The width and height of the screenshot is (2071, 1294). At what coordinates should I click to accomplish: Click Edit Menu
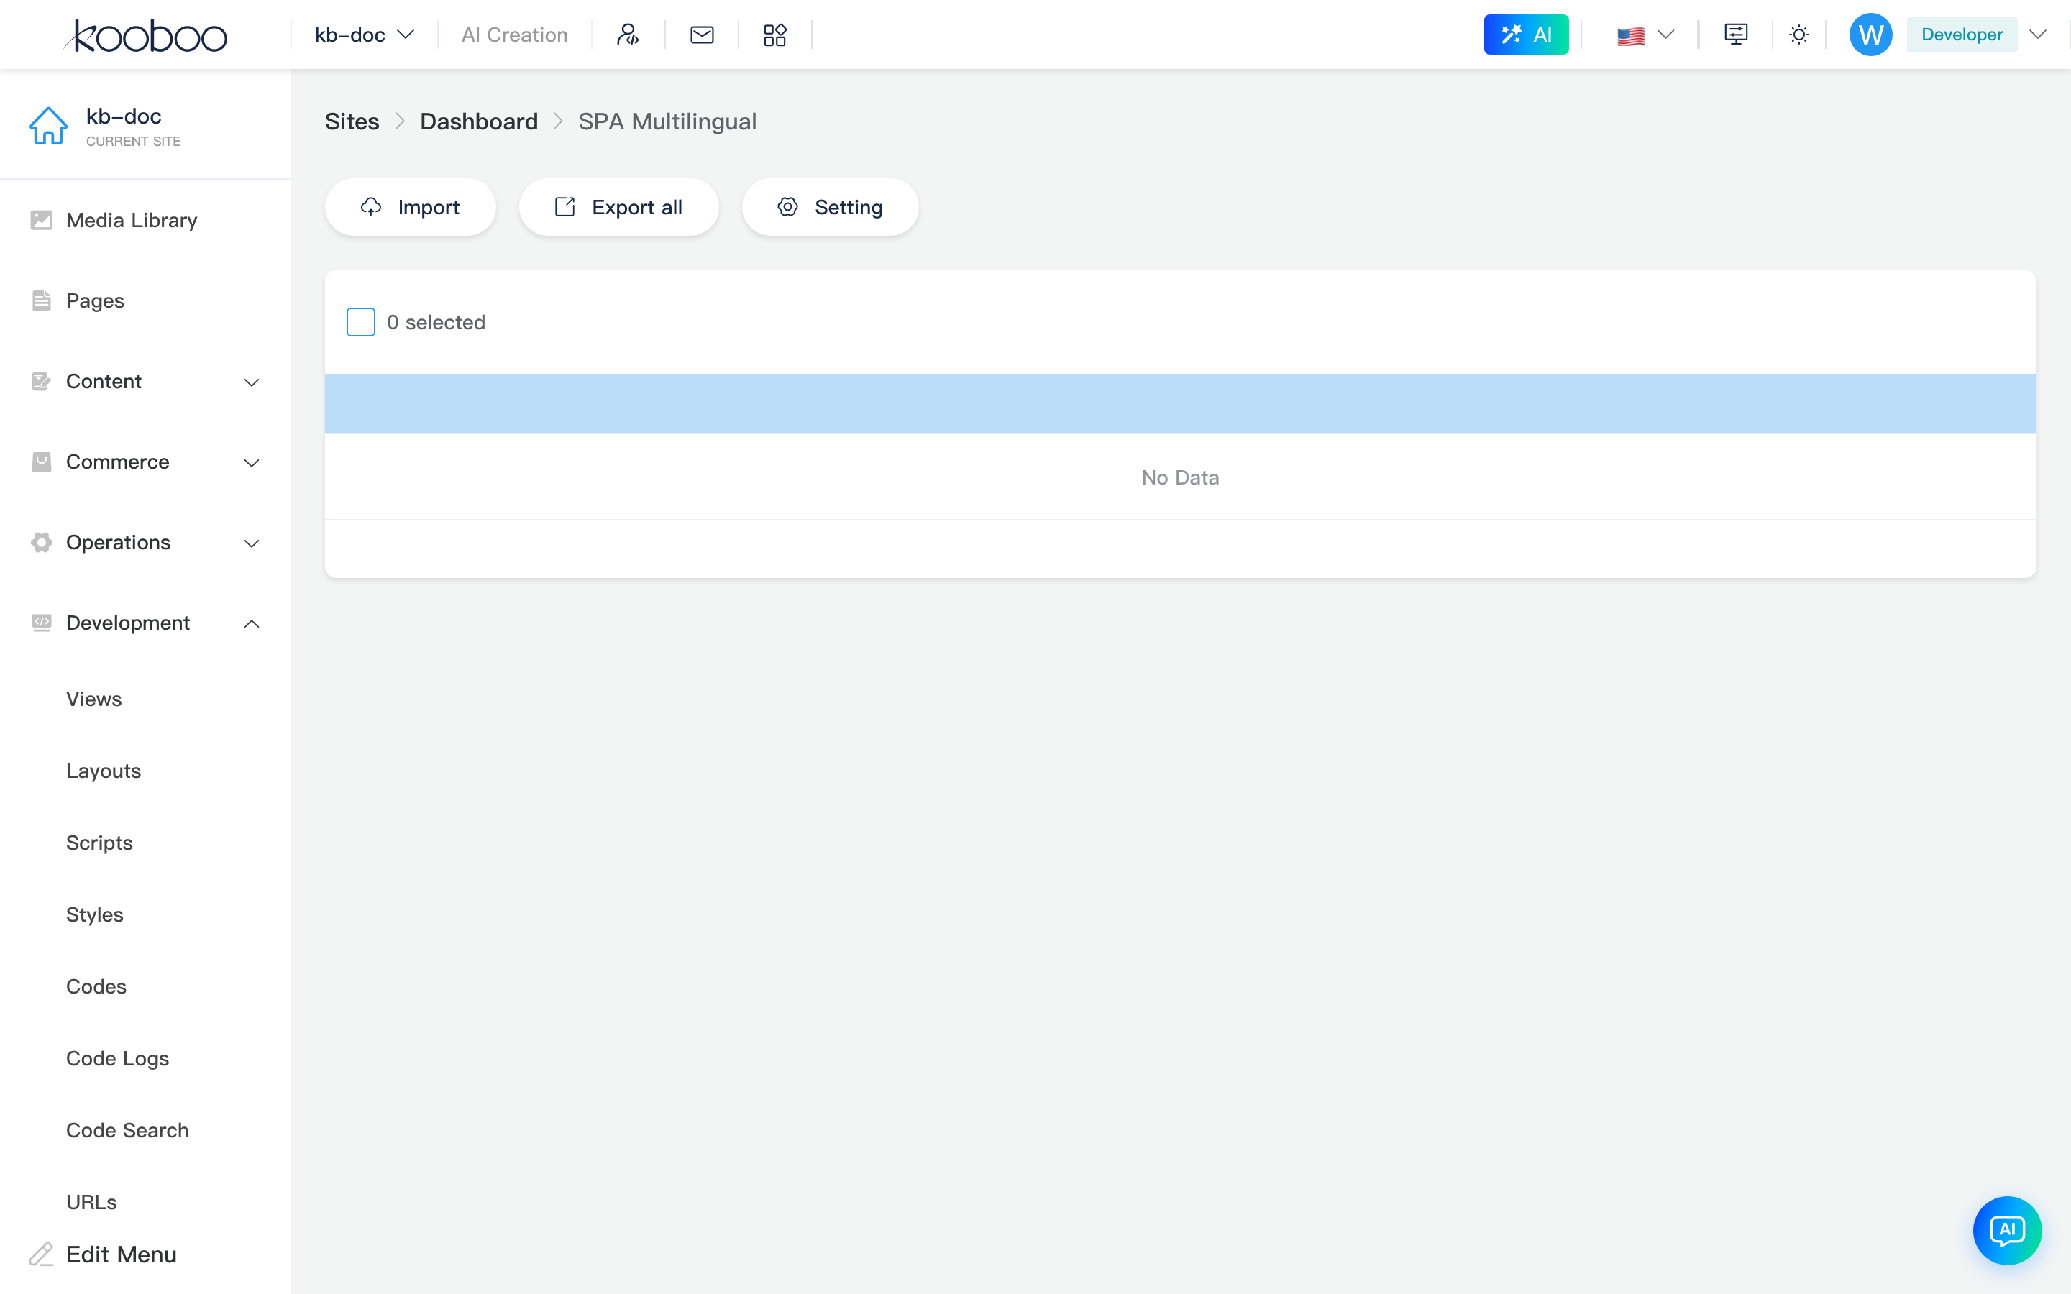tap(121, 1254)
